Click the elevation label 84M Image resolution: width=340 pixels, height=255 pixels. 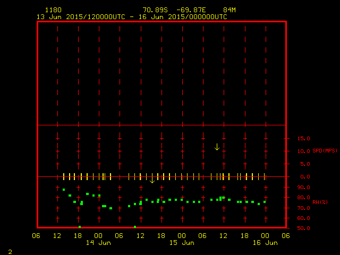click(229, 10)
